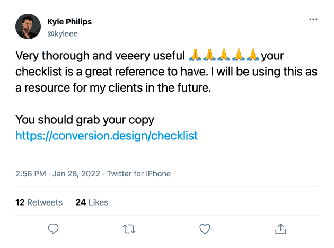View the list of 12 Retweets
This screenshot has height=248, width=334.
[x=39, y=202]
